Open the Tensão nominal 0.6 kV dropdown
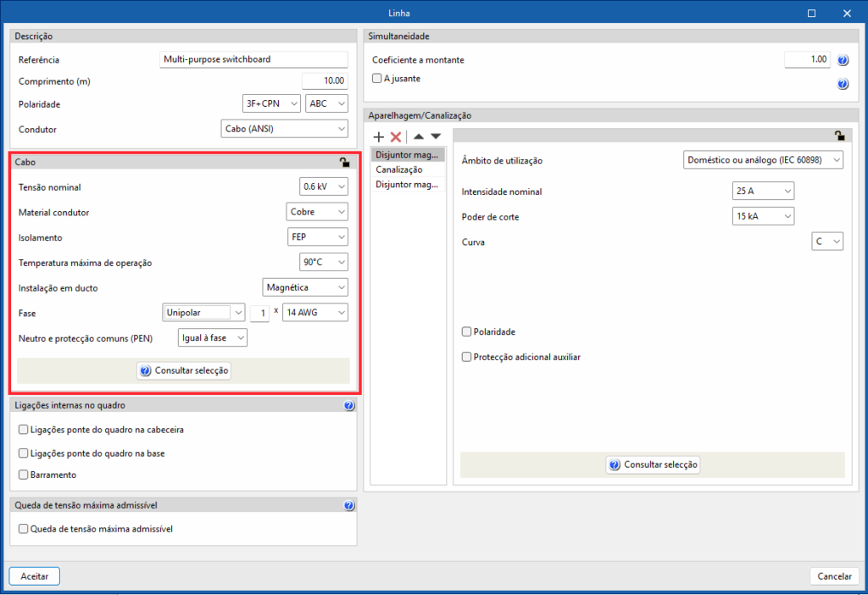The height and width of the screenshot is (595, 868). (x=324, y=187)
